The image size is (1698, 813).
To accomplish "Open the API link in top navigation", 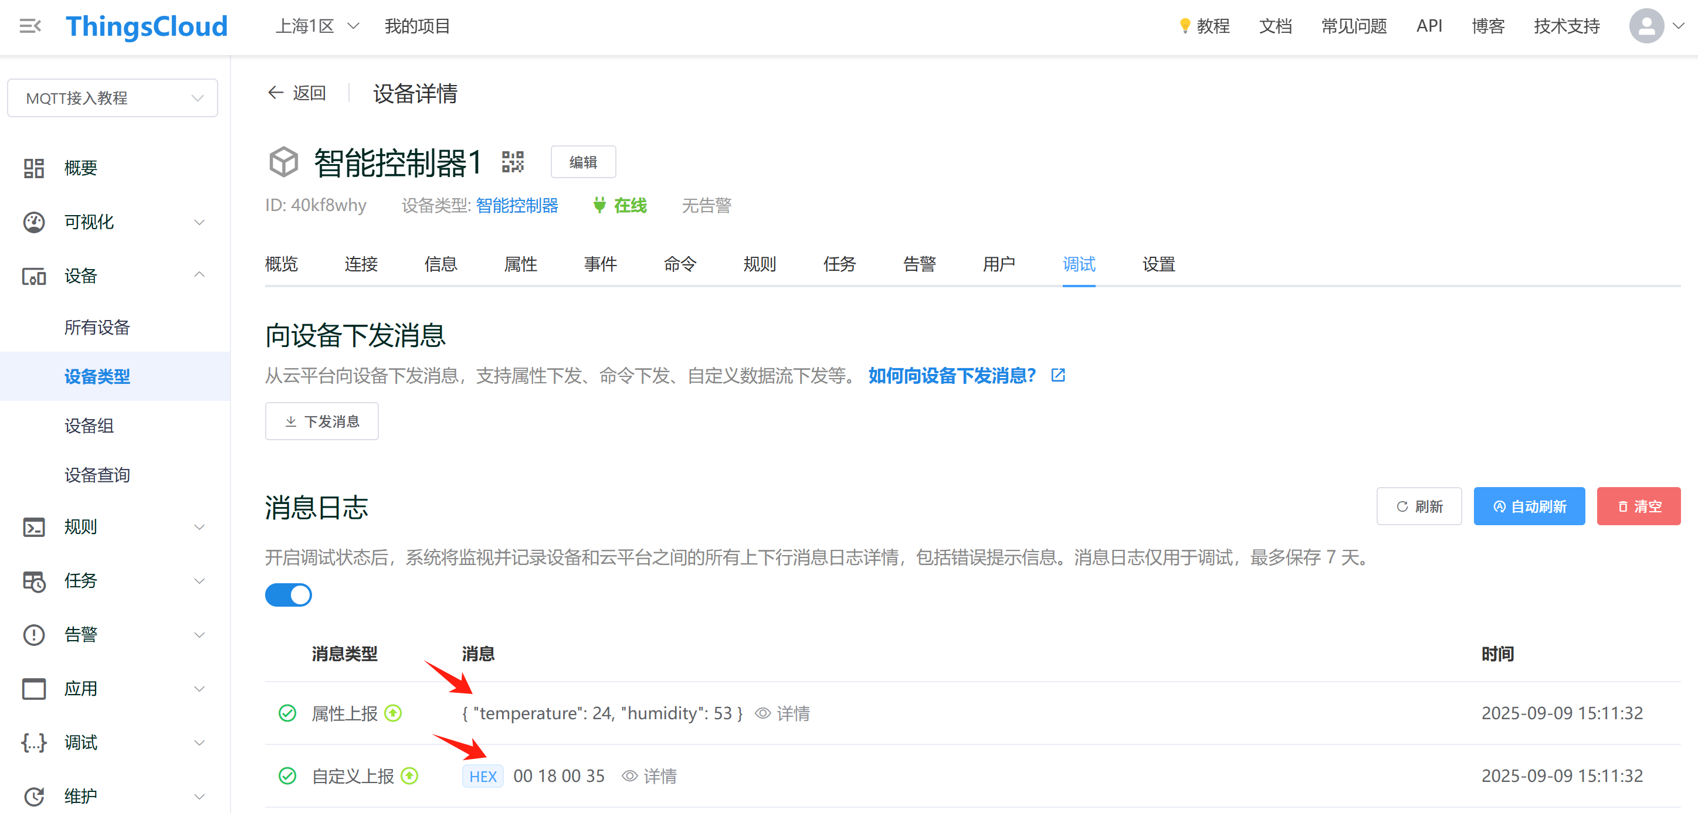I will [1429, 26].
